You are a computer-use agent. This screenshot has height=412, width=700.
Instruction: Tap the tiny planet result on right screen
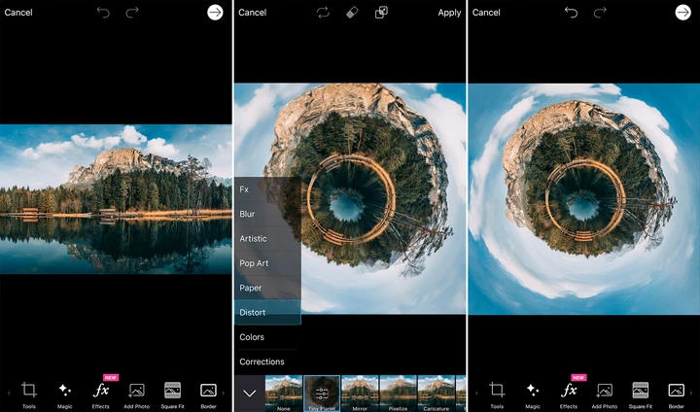tap(584, 199)
